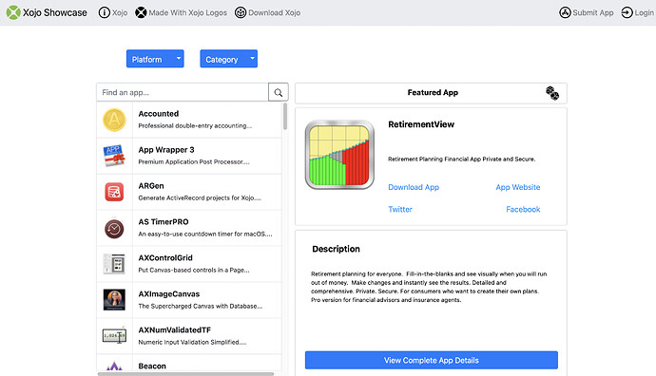656x376 pixels.
Task: Click View Complete App Details button
Action: pyautogui.click(x=432, y=360)
